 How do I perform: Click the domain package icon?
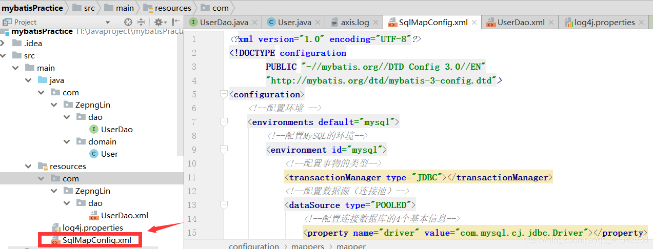coord(81,141)
